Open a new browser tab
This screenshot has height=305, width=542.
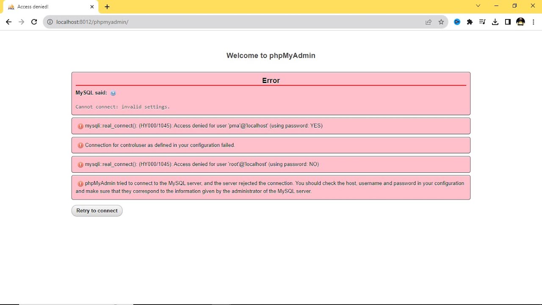click(x=107, y=7)
